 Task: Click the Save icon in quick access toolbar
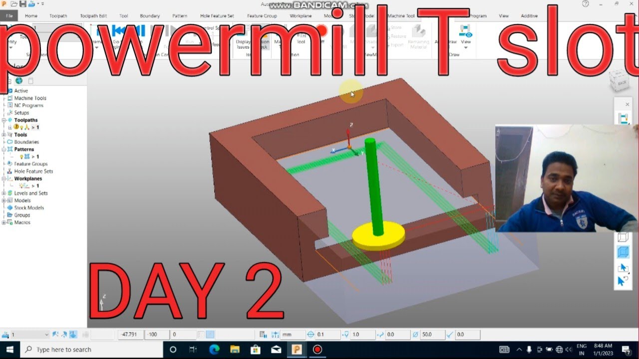23,4
